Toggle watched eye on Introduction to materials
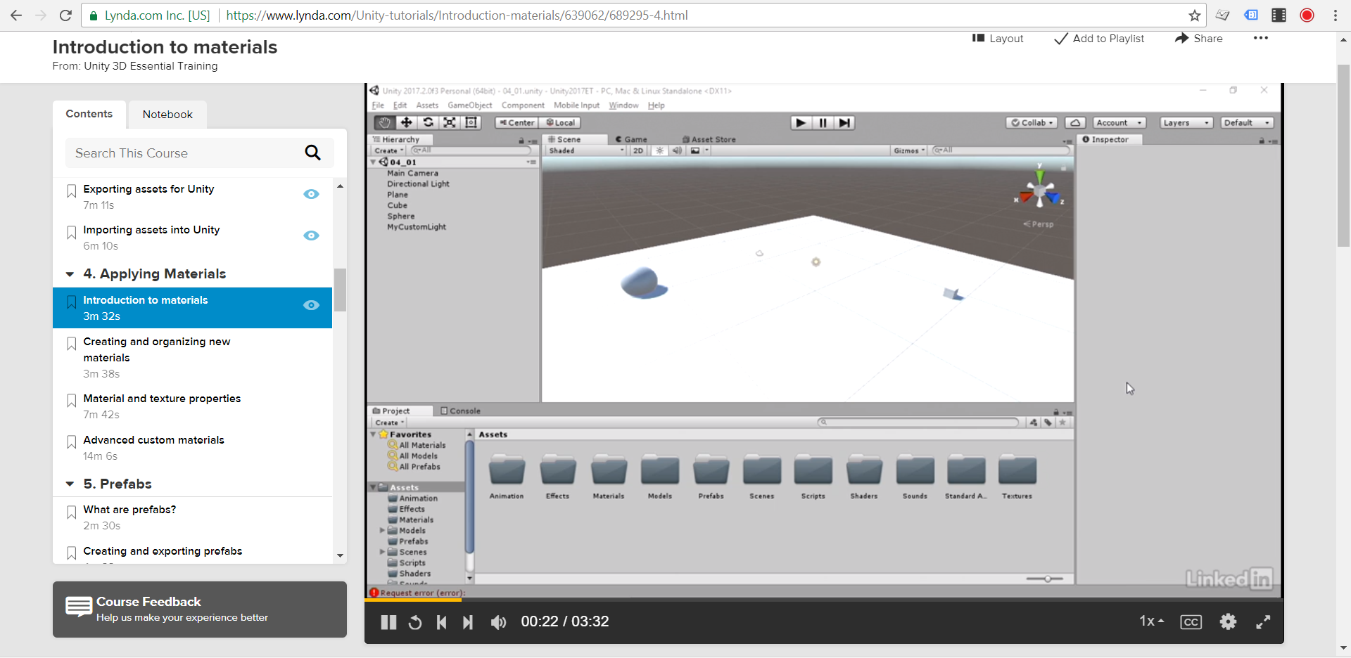 311,305
